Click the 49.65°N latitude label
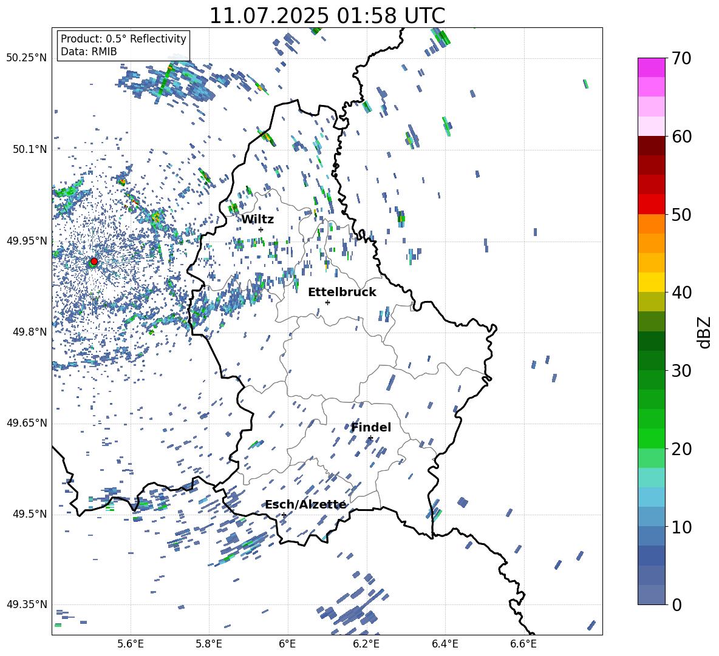The image size is (719, 656). tap(27, 423)
